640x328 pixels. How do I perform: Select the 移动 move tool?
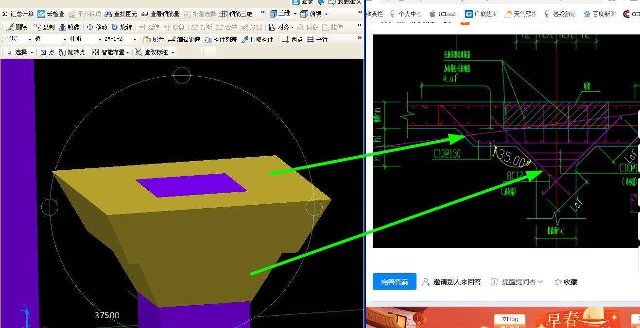pos(97,27)
